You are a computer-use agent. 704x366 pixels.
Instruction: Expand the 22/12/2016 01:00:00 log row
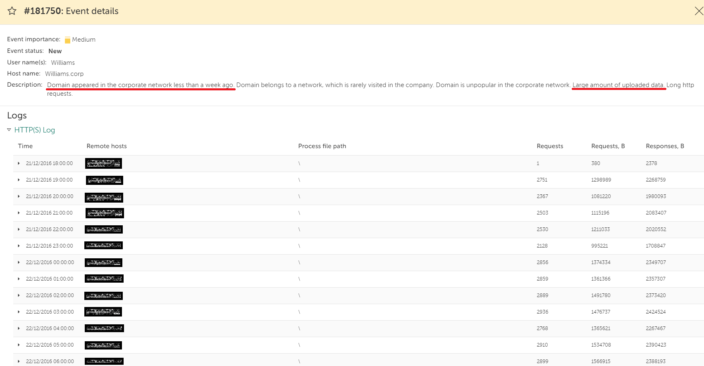click(19, 279)
